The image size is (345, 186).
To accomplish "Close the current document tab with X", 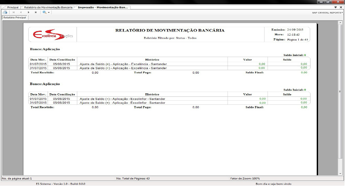I will [341, 7].
